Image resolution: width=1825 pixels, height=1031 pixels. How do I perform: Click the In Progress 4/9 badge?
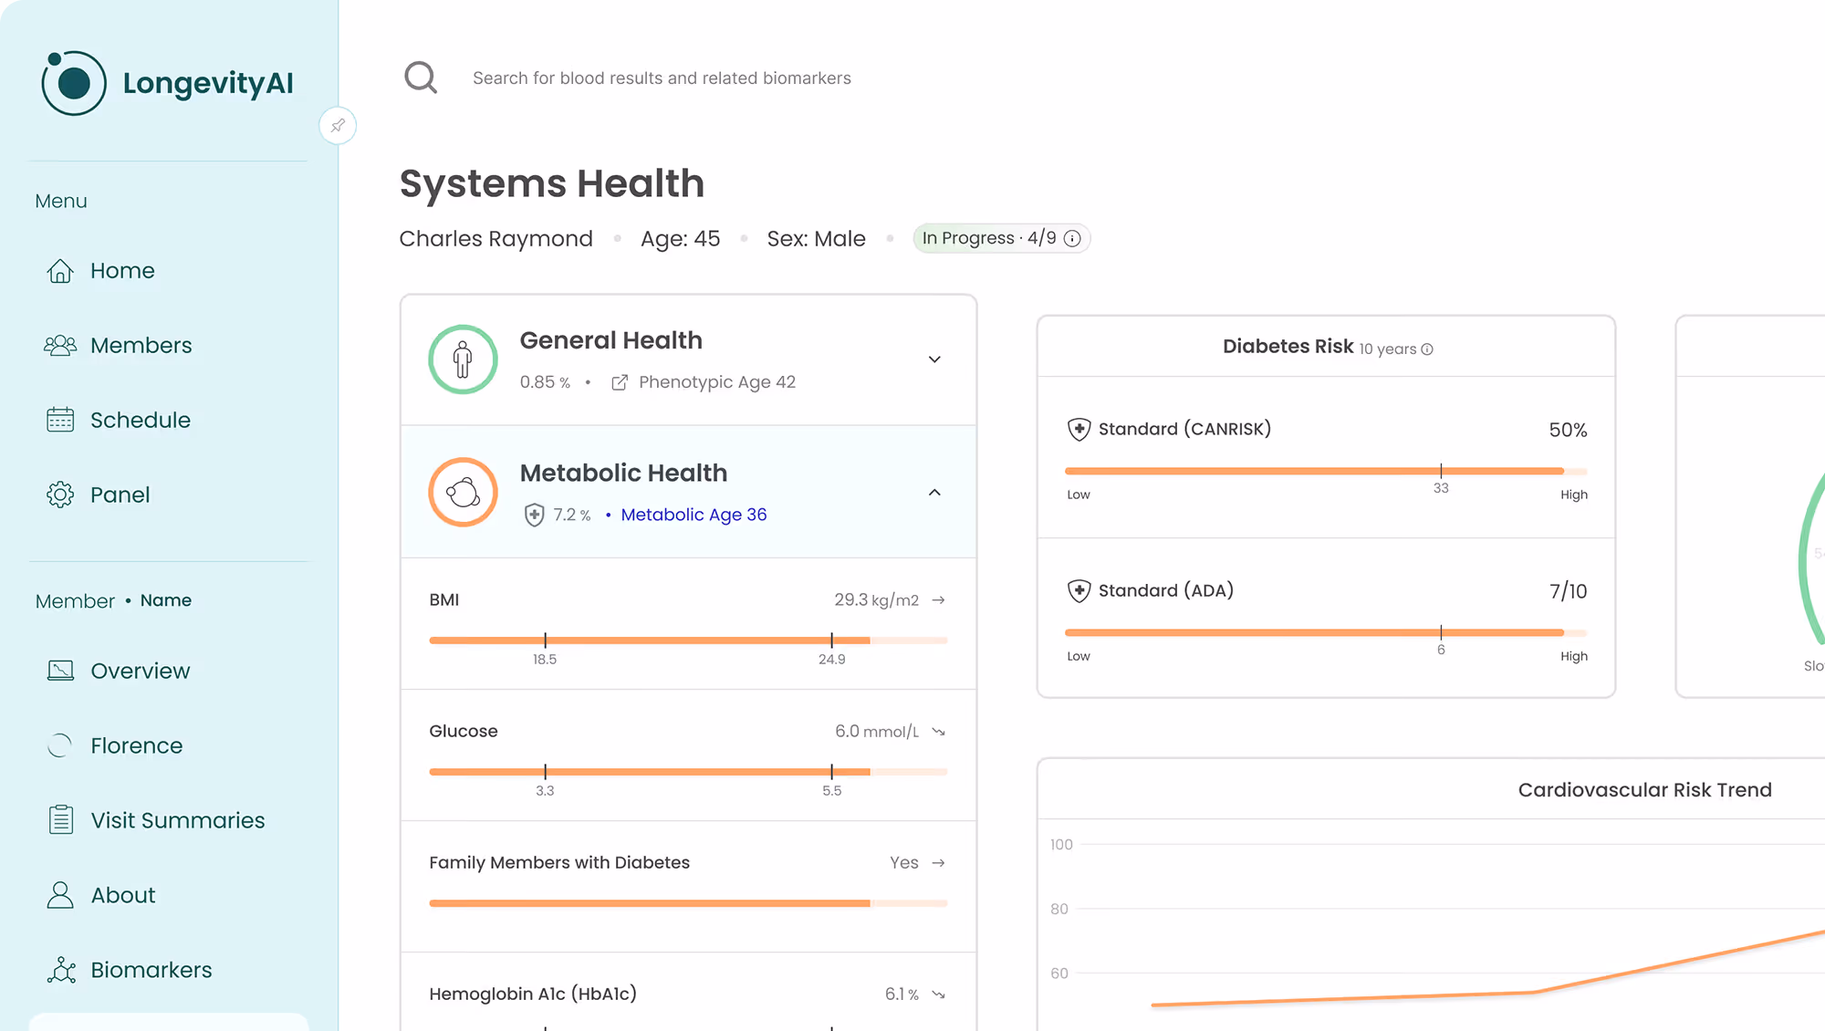click(1001, 238)
